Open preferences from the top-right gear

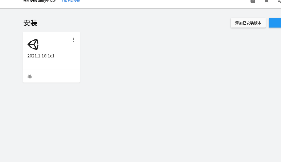pos(279,1)
